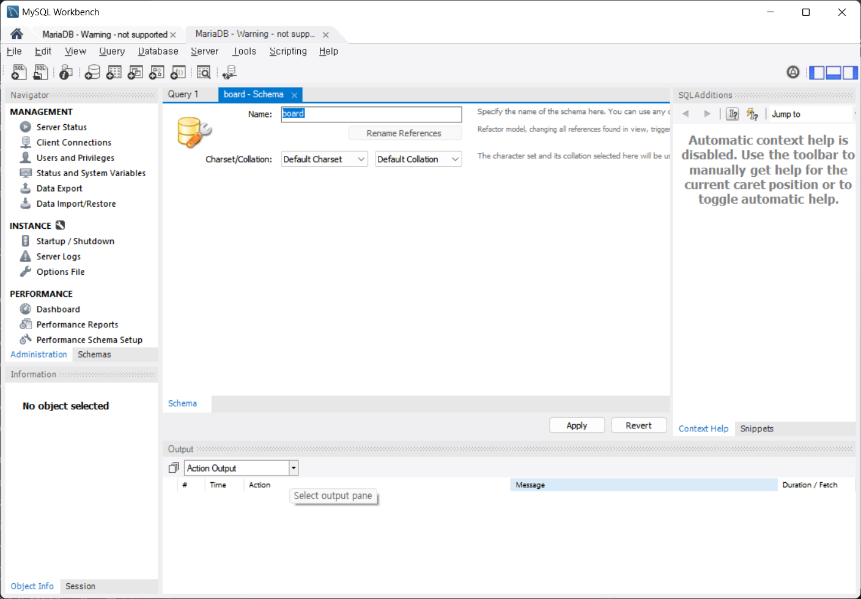Open the Server menu
The image size is (861, 599).
204,51
